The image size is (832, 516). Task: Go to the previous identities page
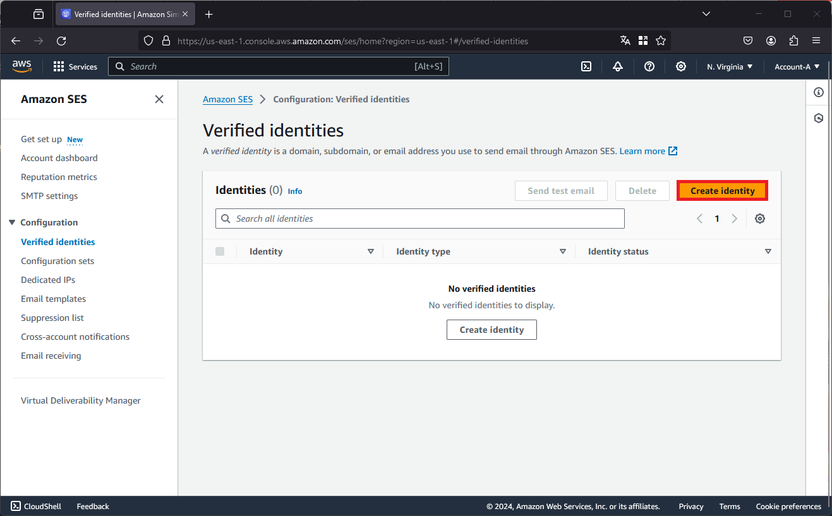[x=699, y=219]
